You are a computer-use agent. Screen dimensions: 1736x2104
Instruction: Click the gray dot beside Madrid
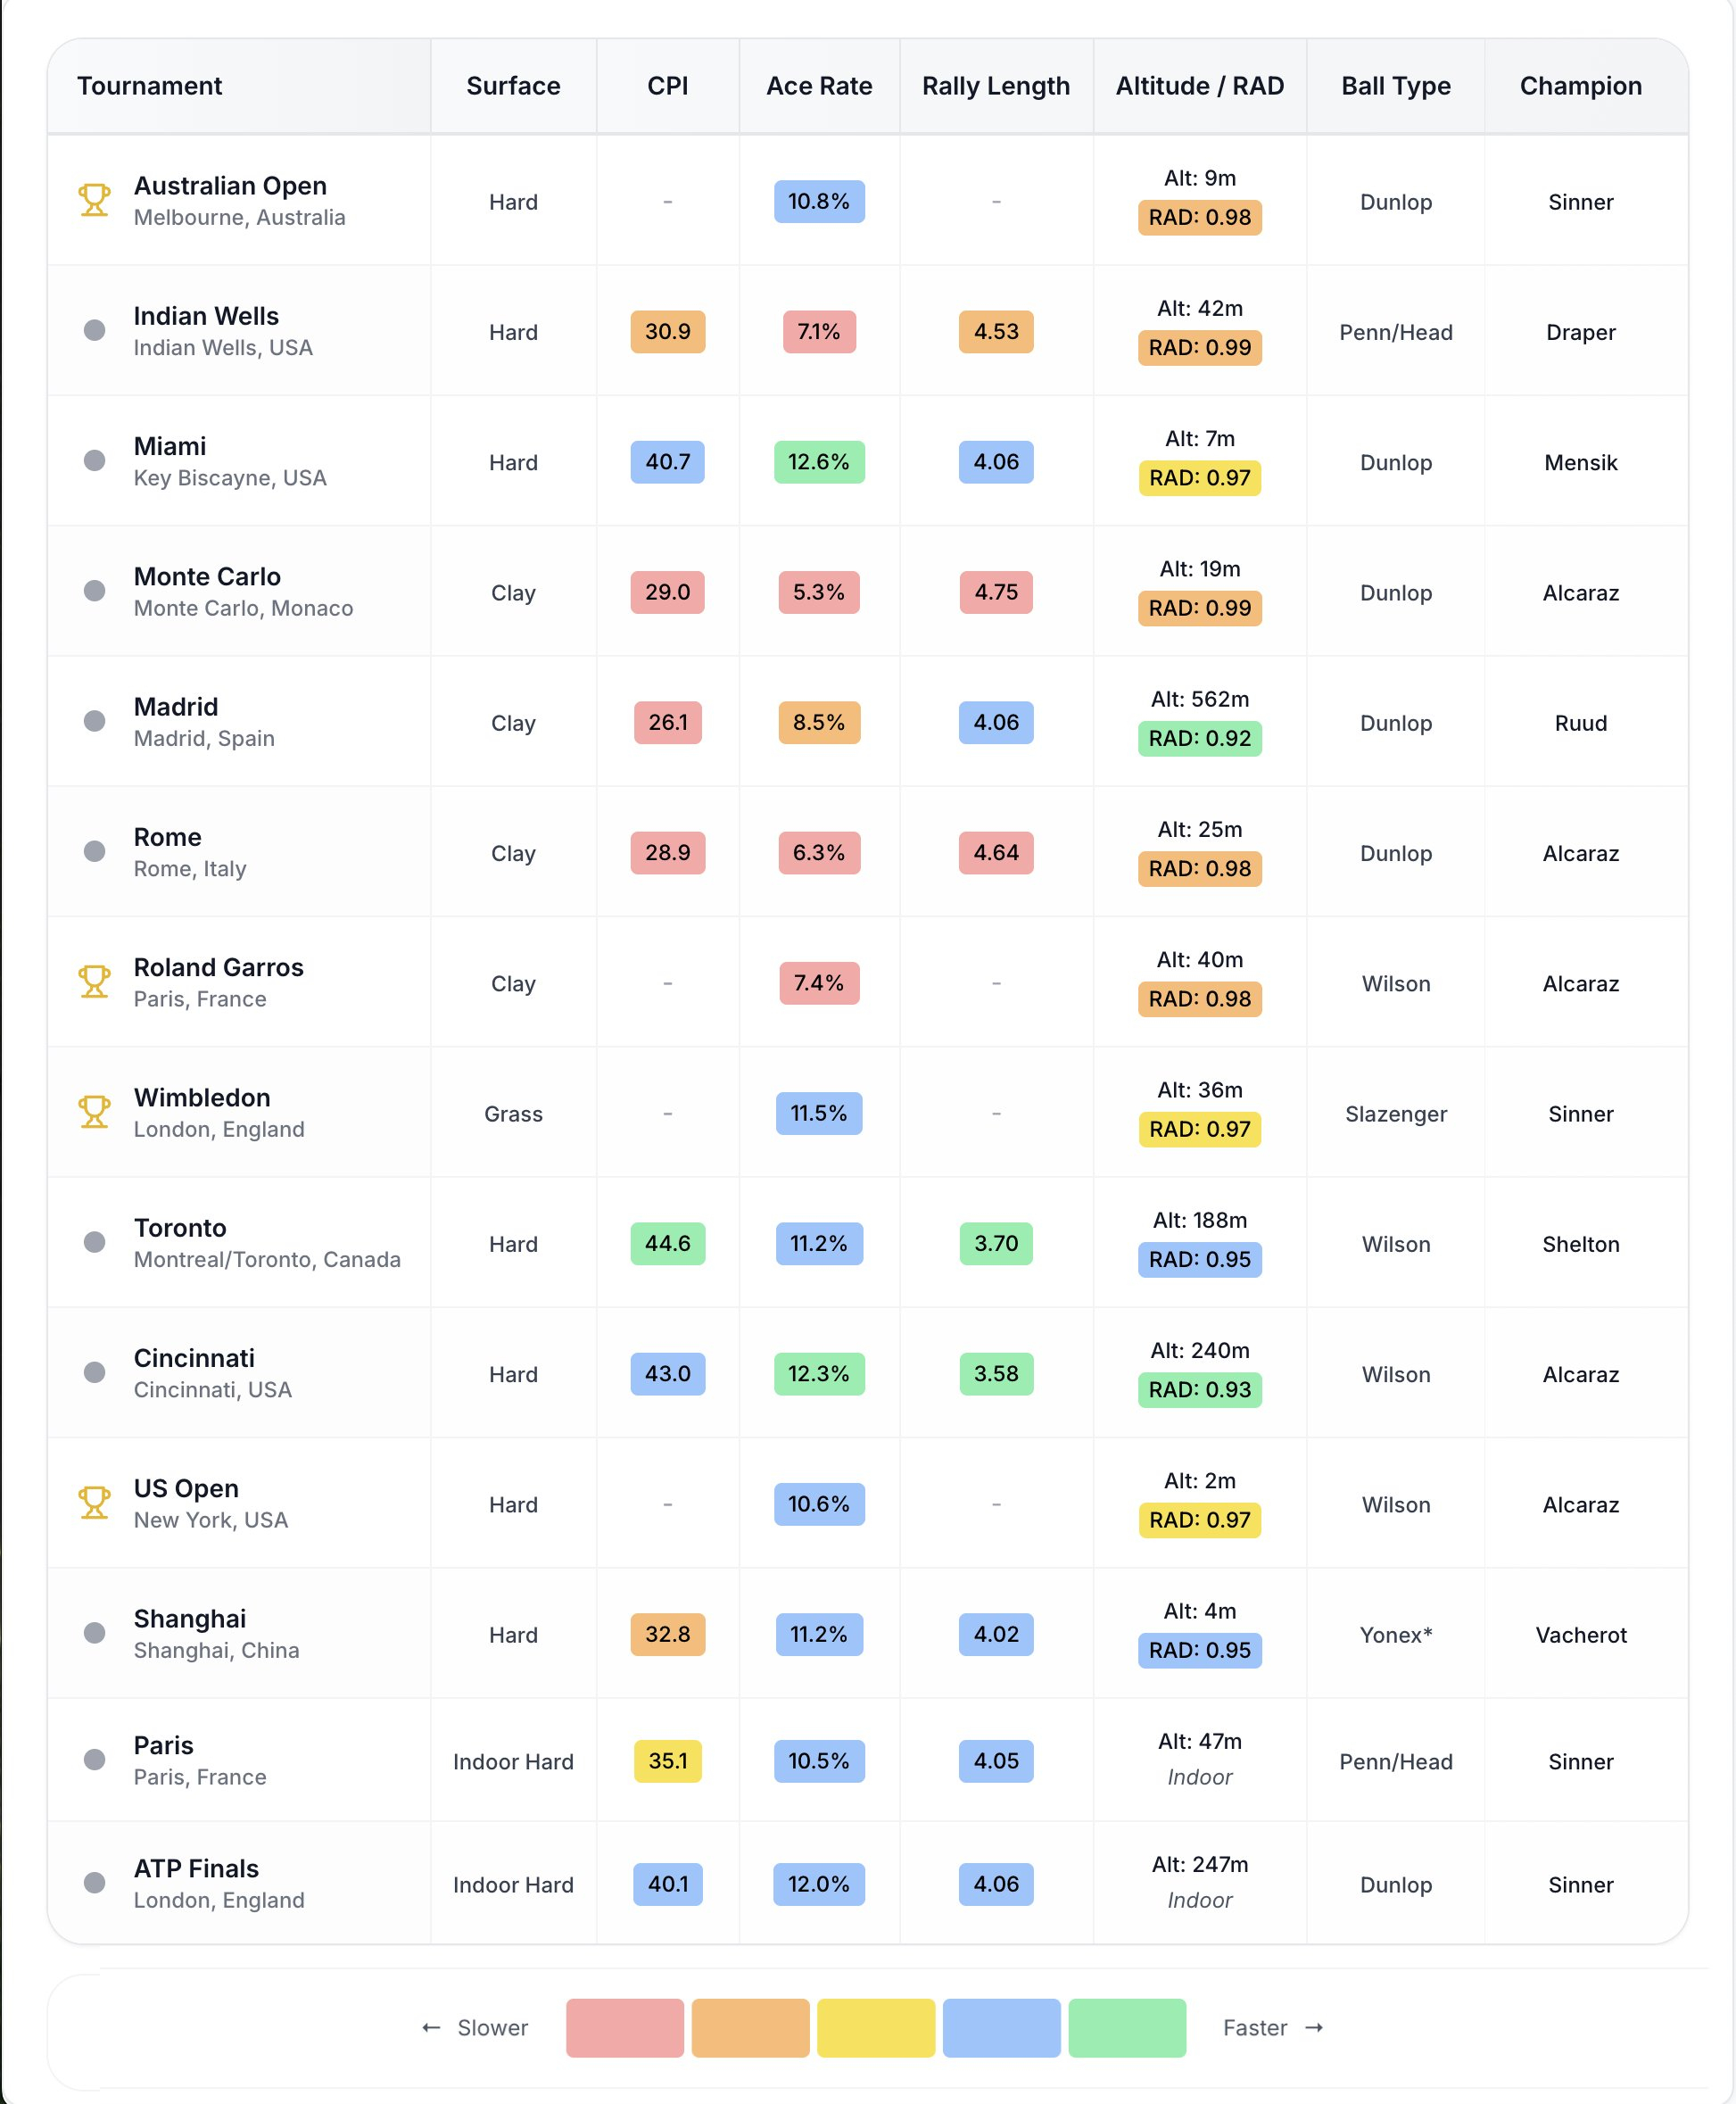[94, 721]
